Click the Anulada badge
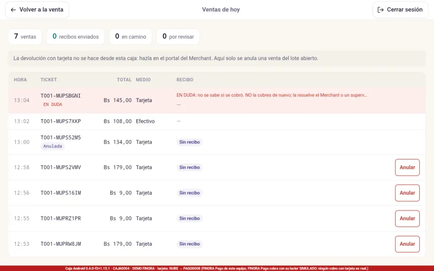Image resolution: width=434 pixels, height=271 pixels. [52, 146]
